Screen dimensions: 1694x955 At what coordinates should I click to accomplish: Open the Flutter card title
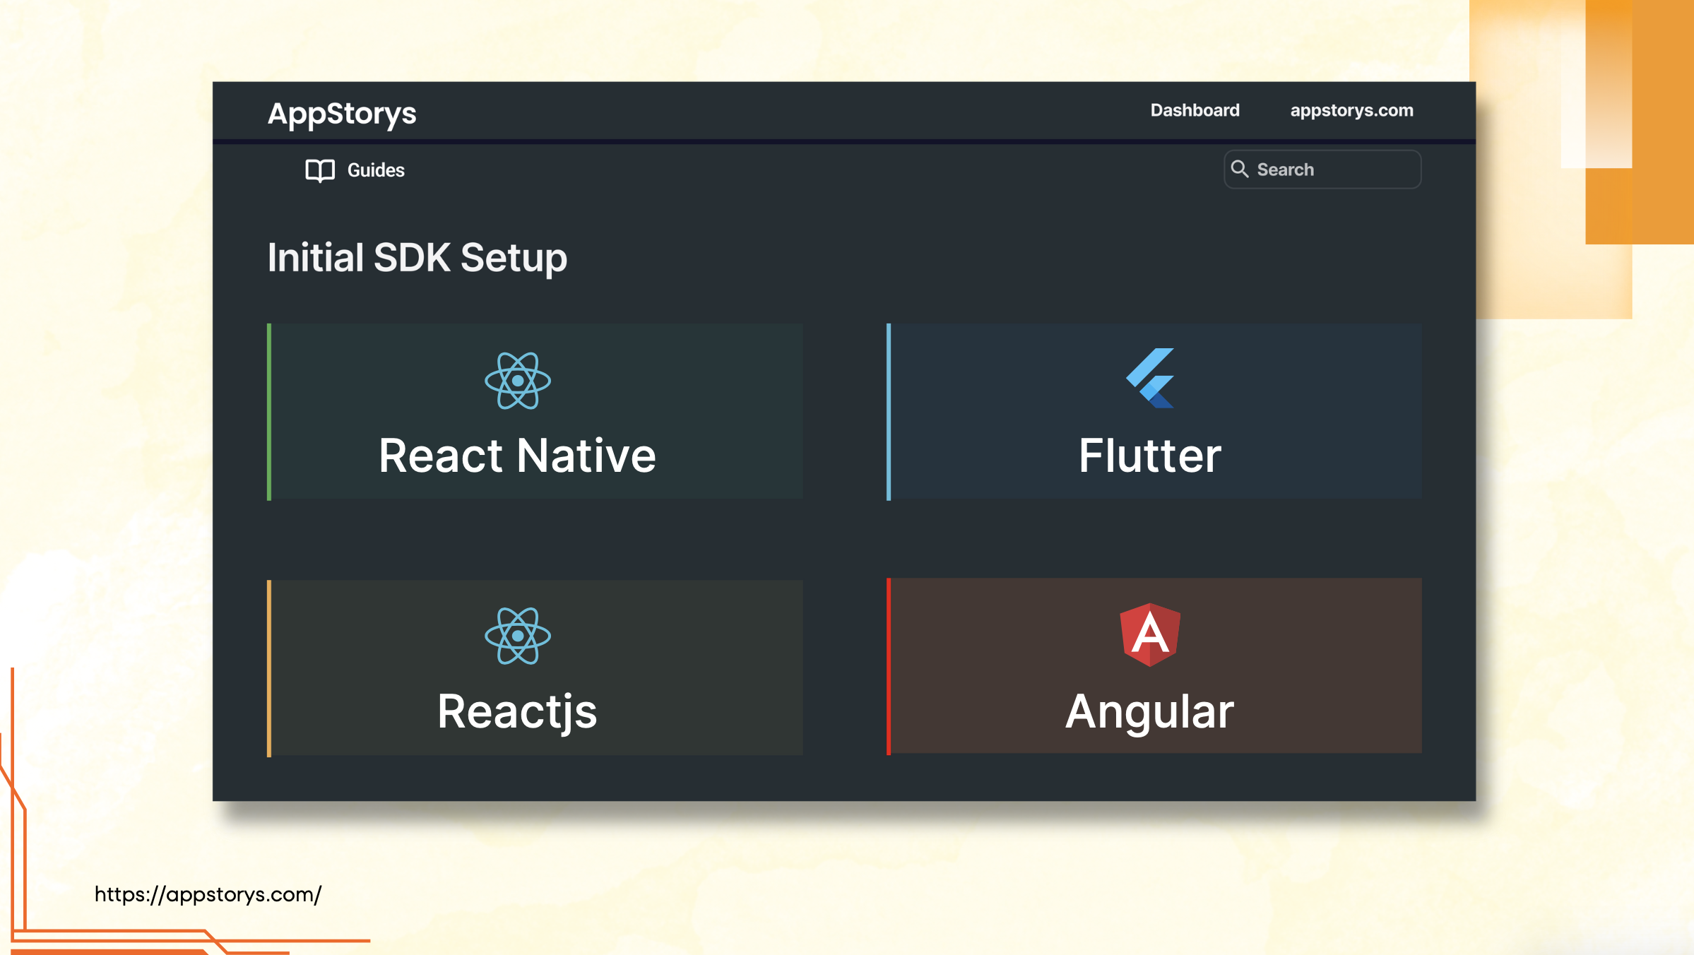[x=1150, y=456]
